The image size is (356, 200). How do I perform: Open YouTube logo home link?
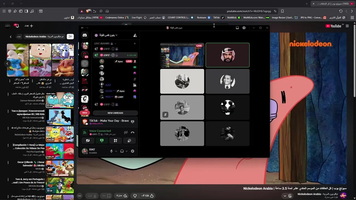[333, 26]
